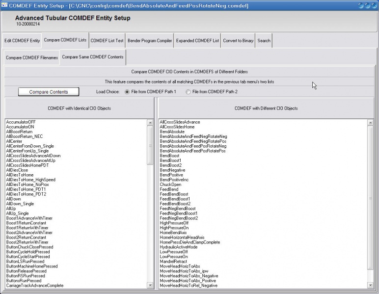
Task: Maximize the COMDEF Entity Setup window
Action: coord(366,4)
